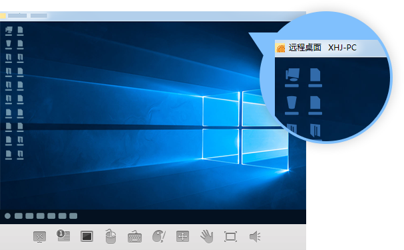Click the 远程桌面 XHJ-PC title text
Viewport: 404px width, 250px height.
point(322,48)
